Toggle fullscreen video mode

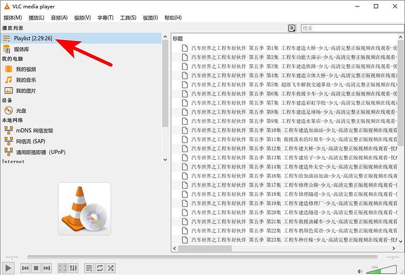click(x=62, y=268)
